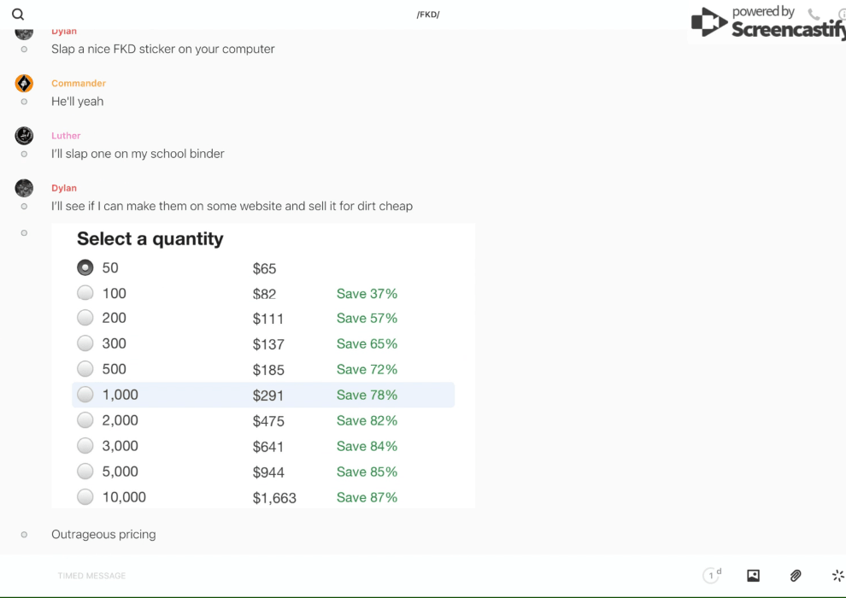846x598 pixels.
Task: Open the image picker icon
Action: [753, 576]
